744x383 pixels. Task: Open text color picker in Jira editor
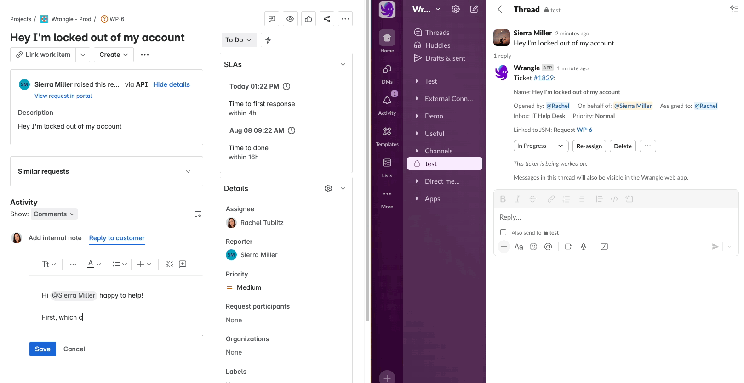[x=94, y=264]
